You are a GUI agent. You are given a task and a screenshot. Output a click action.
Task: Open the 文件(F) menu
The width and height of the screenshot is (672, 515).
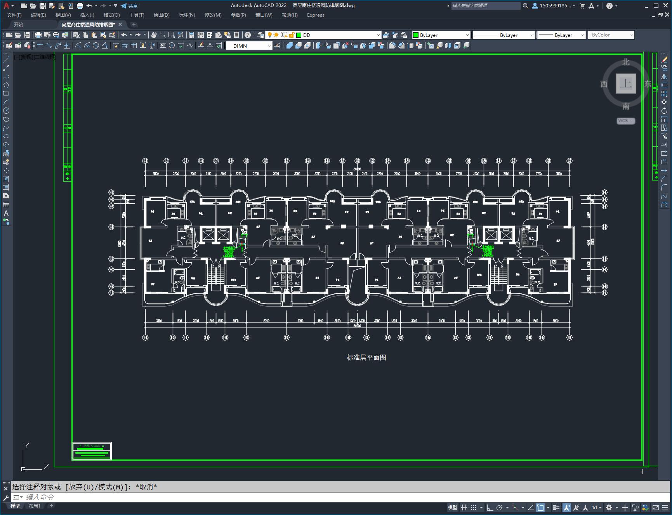click(x=14, y=15)
